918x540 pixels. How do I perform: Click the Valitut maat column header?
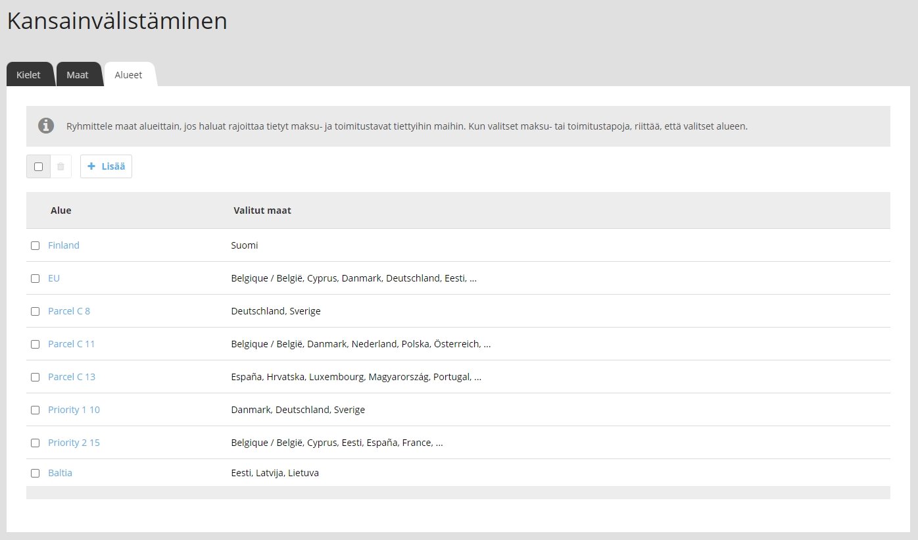pos(262,210)
